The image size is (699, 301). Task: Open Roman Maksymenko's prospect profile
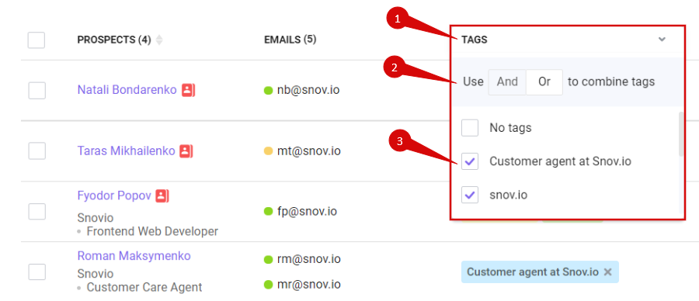click(134, 255)
